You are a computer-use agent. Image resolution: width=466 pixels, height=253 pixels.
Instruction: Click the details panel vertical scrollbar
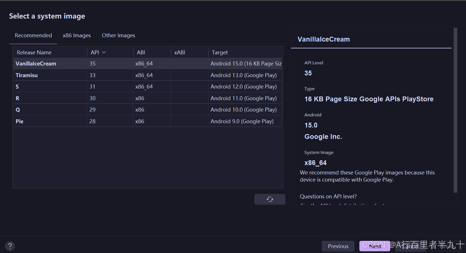pyautogui.click(x=455, y=110)
